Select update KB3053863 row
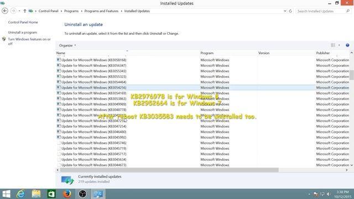 202,98
